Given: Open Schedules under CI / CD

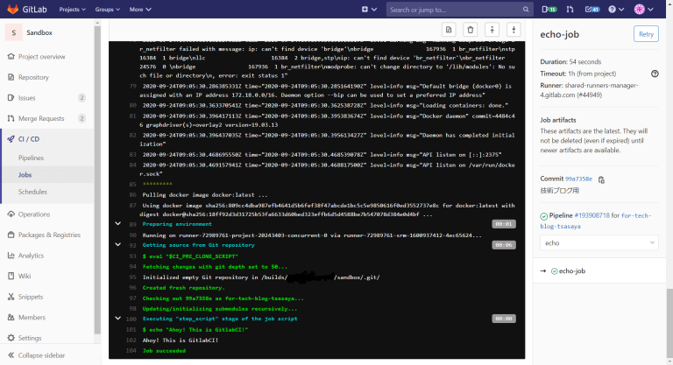Looking at the screenshot, I should coord(32,192).
